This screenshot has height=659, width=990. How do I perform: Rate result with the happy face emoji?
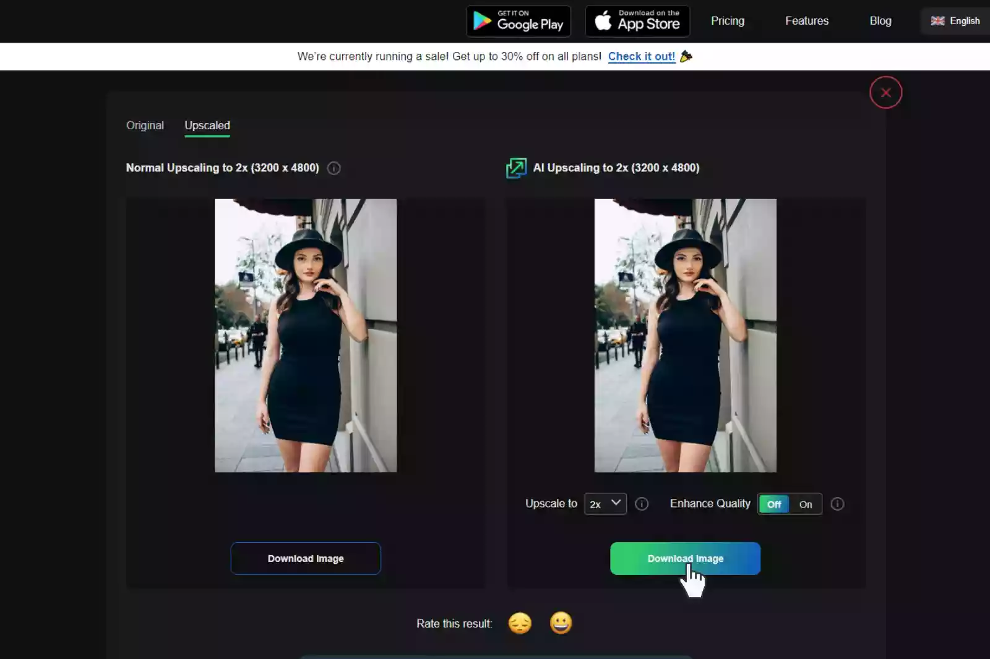click(561, 623)
